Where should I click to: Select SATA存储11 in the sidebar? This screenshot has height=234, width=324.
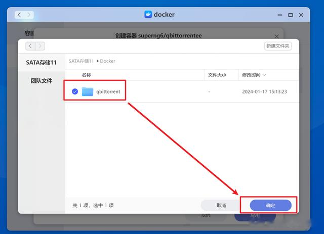pyautogui.click(x=42, y=63)
